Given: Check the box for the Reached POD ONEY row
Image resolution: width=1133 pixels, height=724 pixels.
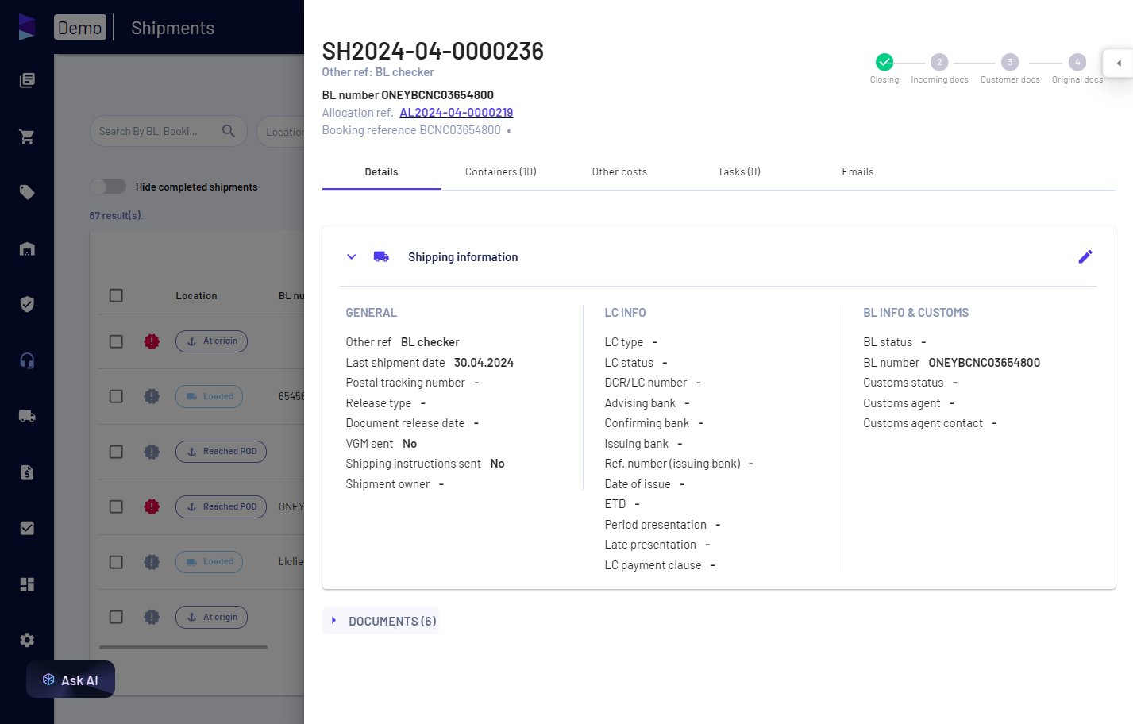Looking at the screenshot, I should coord(116,506).
